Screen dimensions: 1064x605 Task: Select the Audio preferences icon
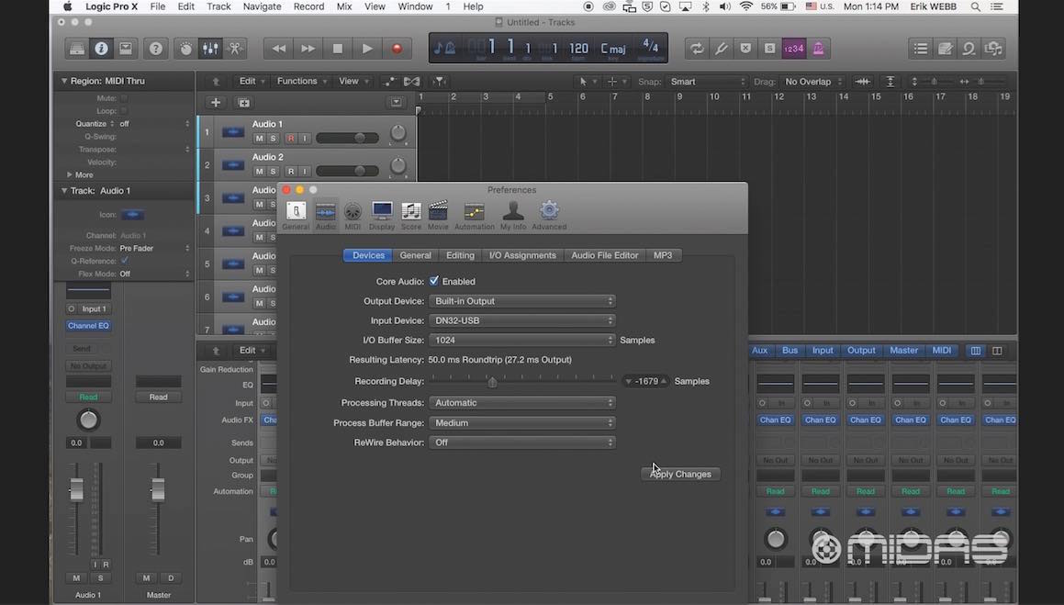(326, 216)
